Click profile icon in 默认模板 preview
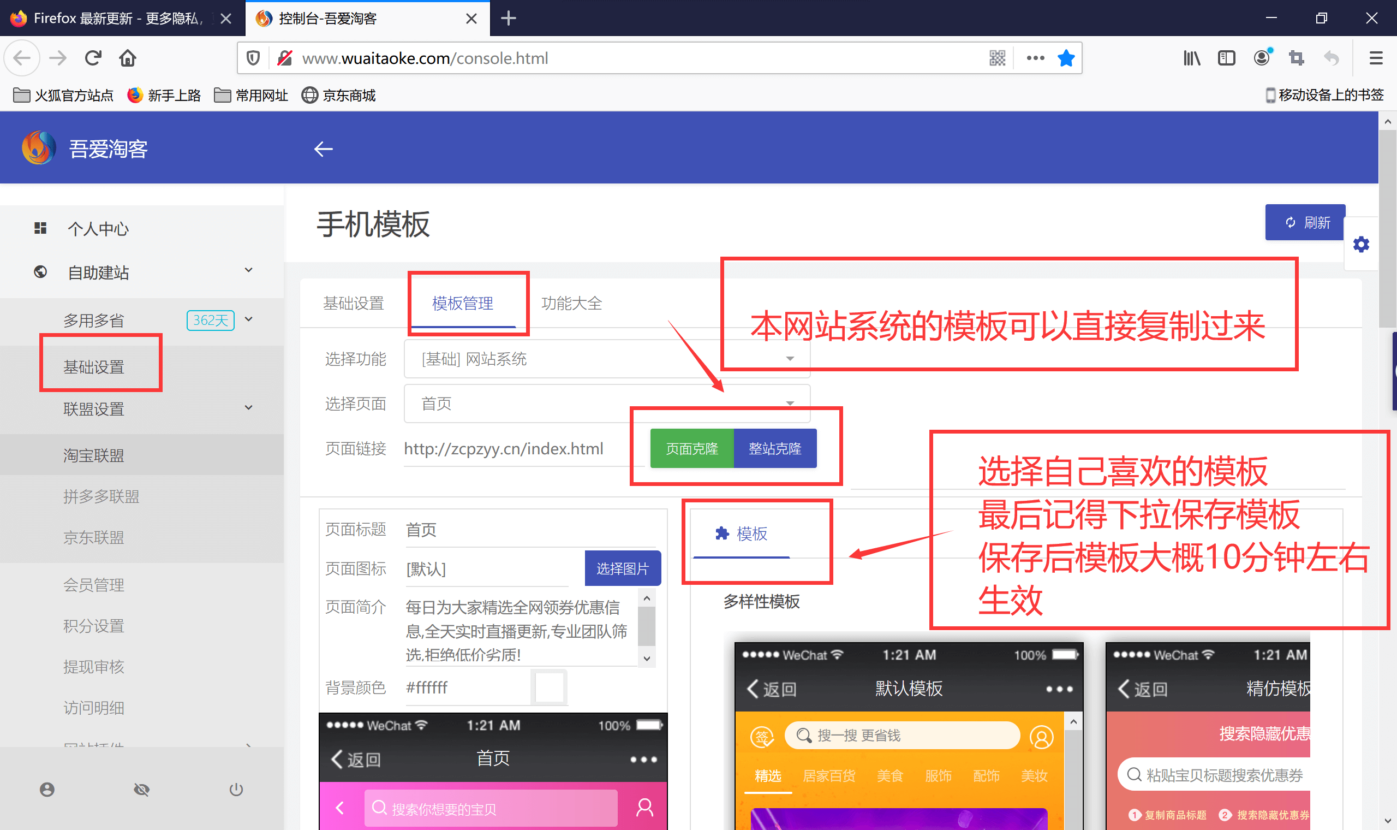Viewport: 1397px width, 830px height. 1041,737
